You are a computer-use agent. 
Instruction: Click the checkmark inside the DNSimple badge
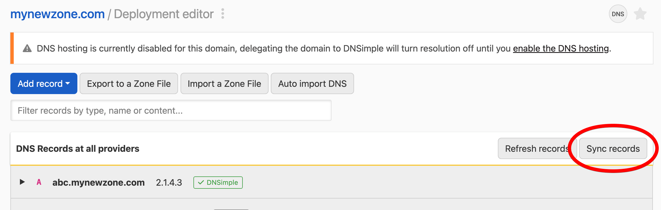point(201,183)
